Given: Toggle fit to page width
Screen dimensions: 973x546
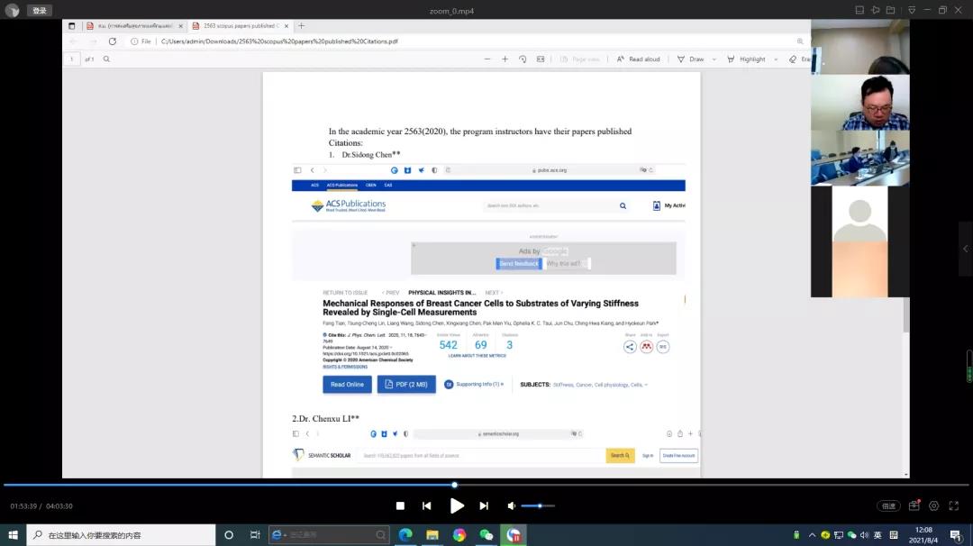Looking at the screenshot, I should (x=541, y=59).
